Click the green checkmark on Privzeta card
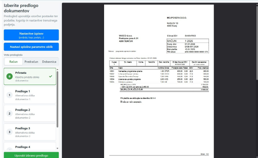Screen dimensions: 258x158 50,76
